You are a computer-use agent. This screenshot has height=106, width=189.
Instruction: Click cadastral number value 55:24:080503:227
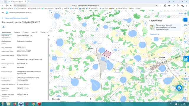pos(24,51)
